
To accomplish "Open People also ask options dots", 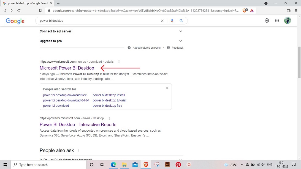I will [x=79, y=150].
